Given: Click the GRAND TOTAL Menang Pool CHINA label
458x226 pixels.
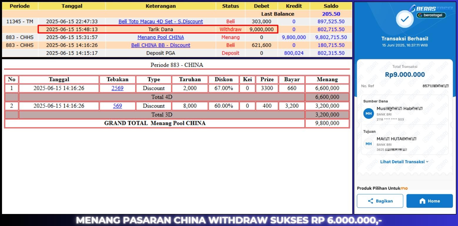Looking at the screenshot, I should tap(155, 123).
